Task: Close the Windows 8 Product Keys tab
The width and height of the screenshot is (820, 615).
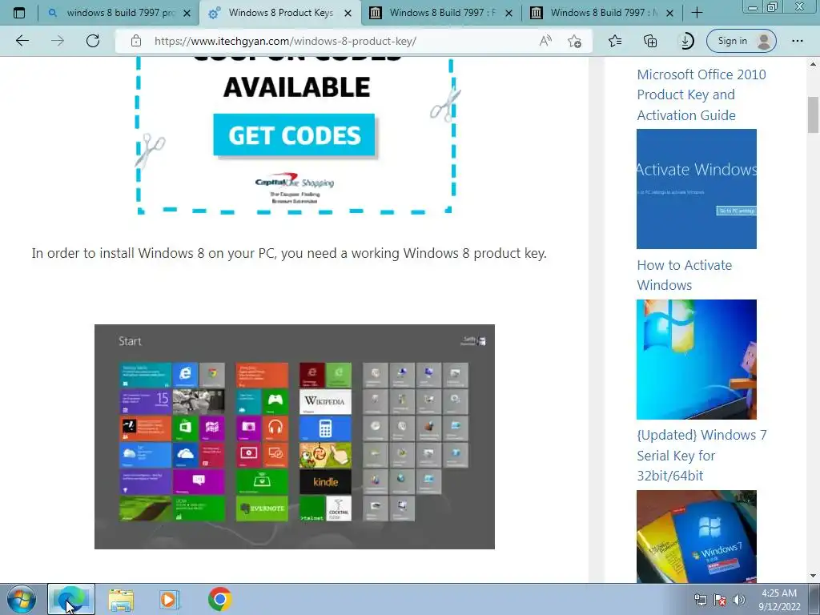Action: pos(348,13)
